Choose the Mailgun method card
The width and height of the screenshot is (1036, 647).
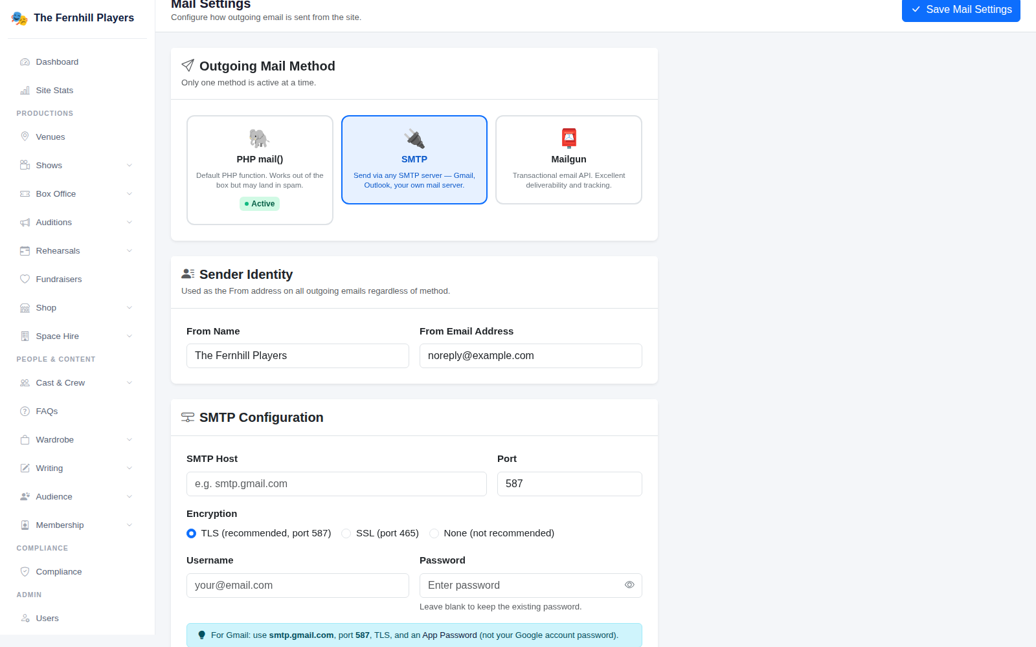569,160
